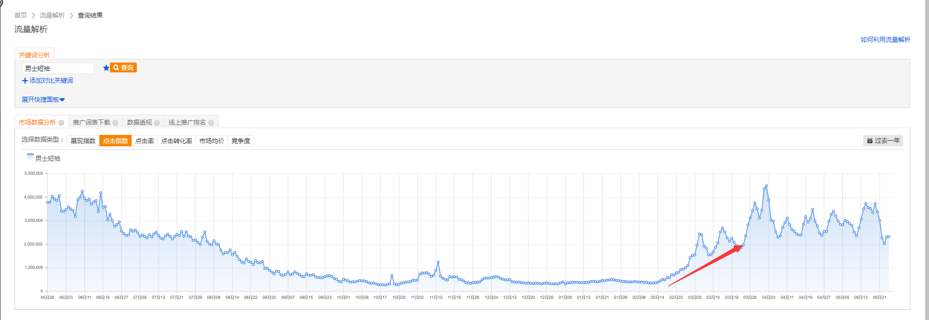The image size is (929, 320).
Task: Open the 过去一年 date range dropdown
Action: tap(883, 141)
